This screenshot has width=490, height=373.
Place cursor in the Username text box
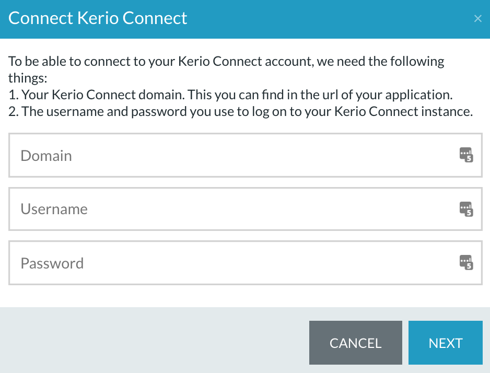[x=246, y=209]
